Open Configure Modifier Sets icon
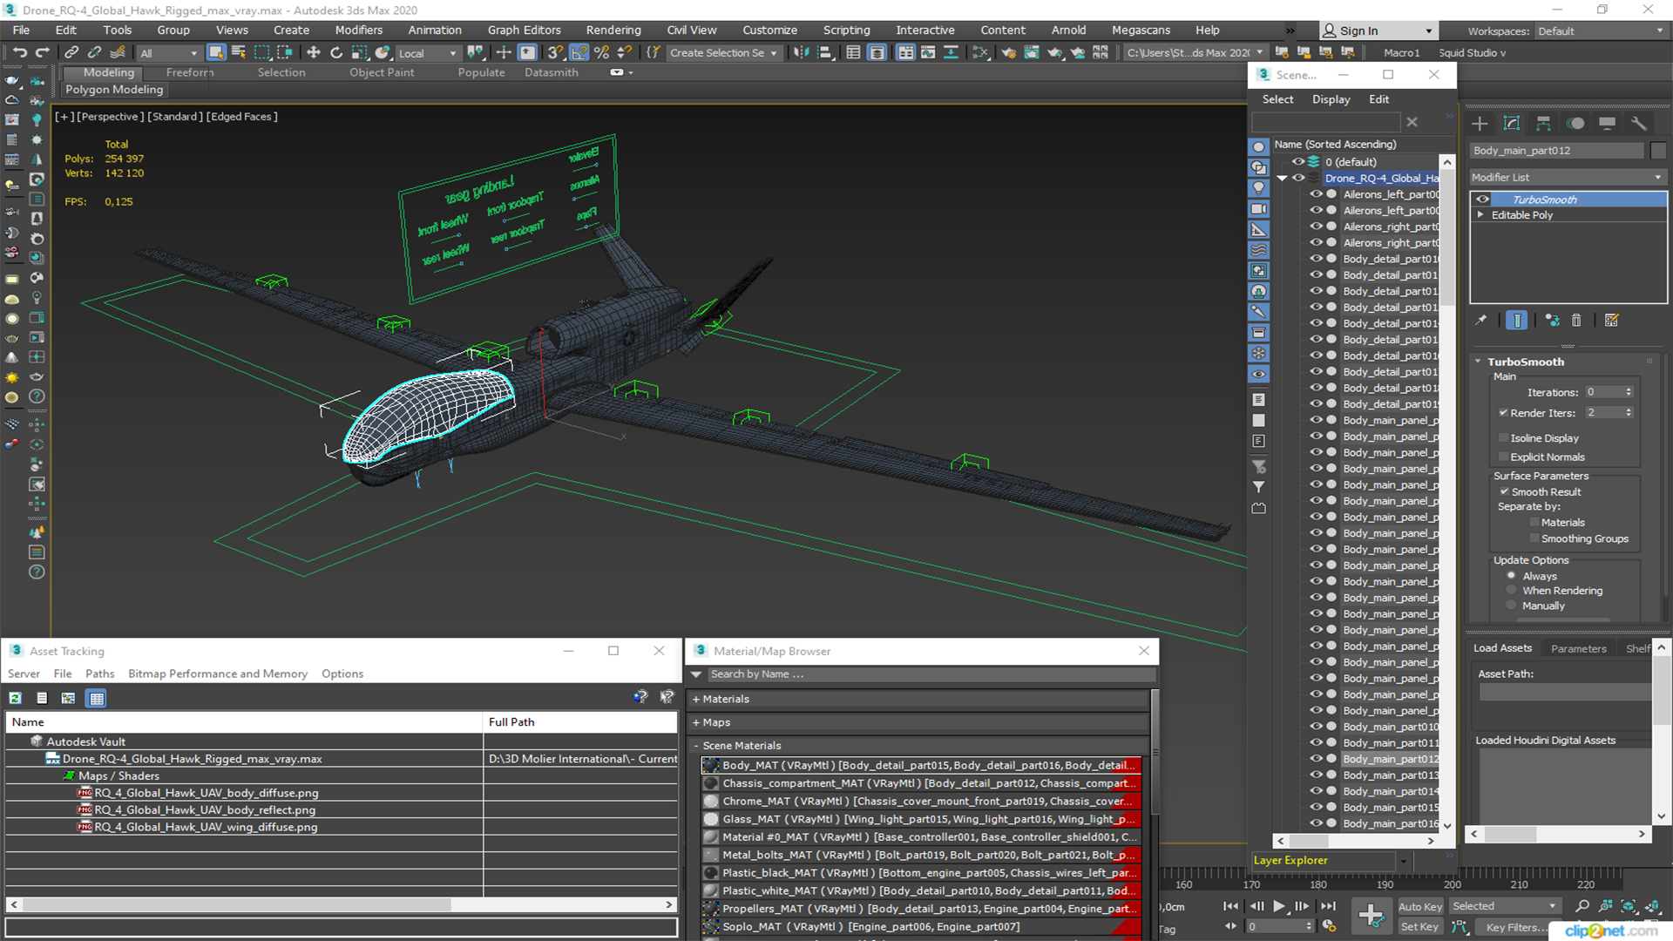This screenshot has height=941, width=1673. pos(1611,320)
